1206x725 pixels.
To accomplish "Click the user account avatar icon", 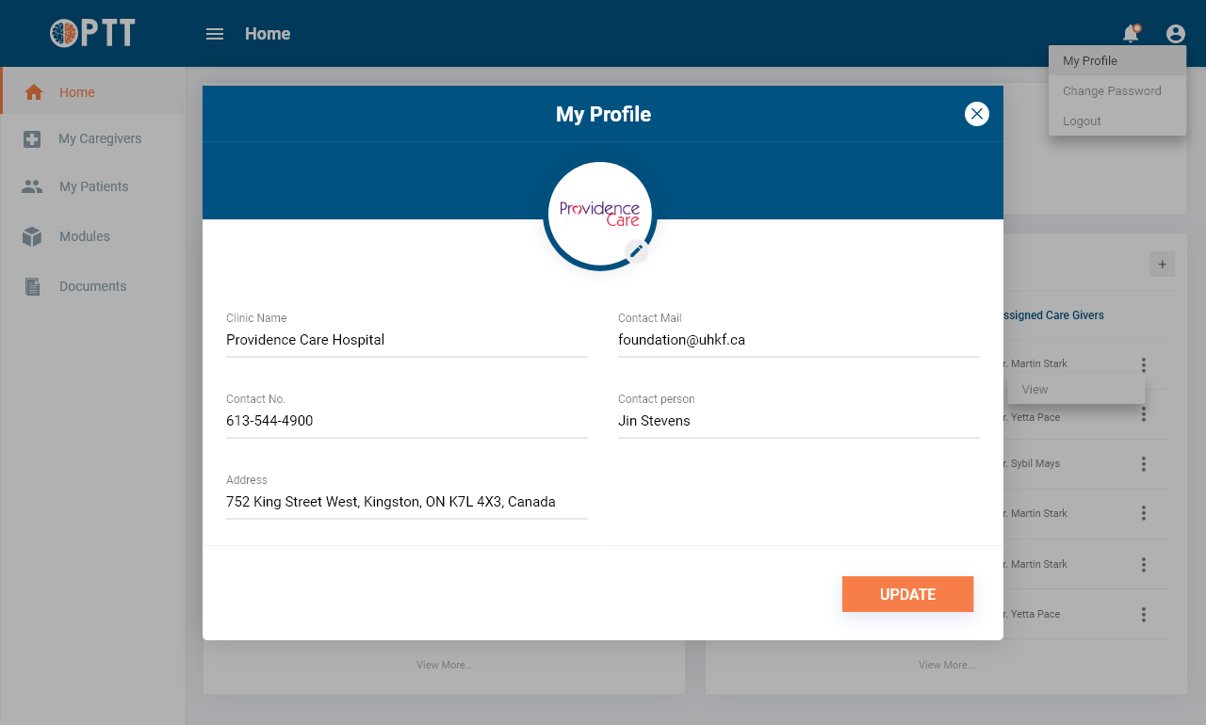I will coord(1175,34).
